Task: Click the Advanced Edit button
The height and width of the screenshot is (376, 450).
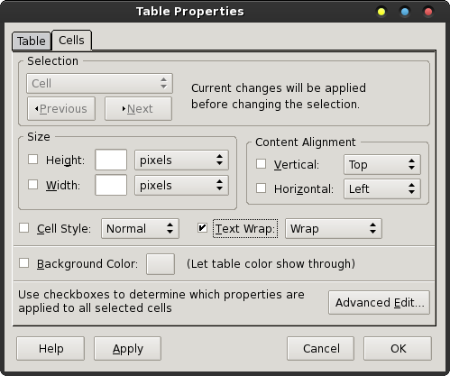Action: click(379, 302)
